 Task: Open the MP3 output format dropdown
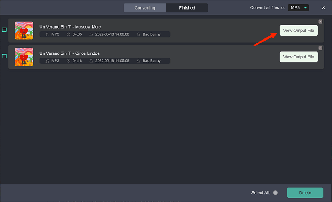pos(298,7)
